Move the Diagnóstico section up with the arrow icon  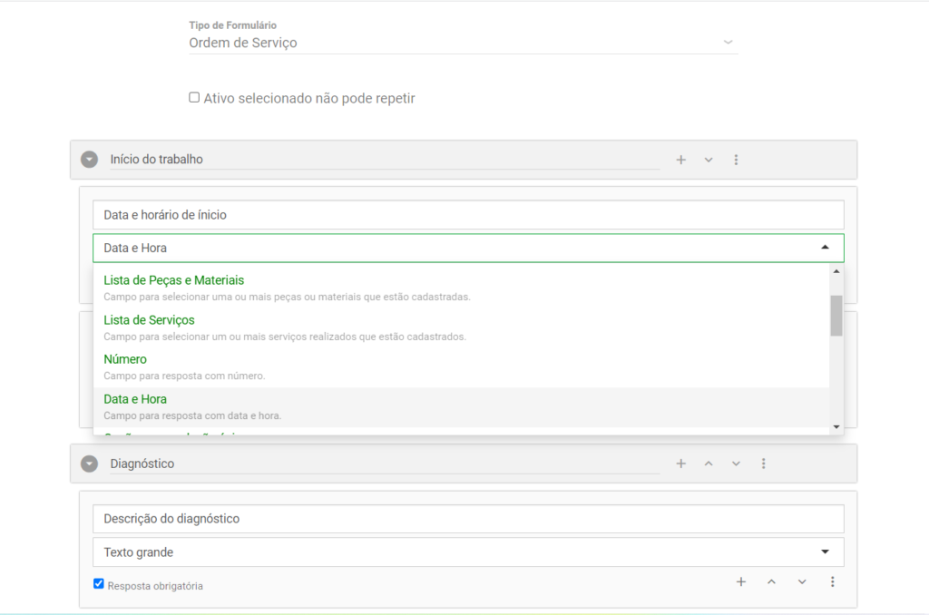[709, 463]
